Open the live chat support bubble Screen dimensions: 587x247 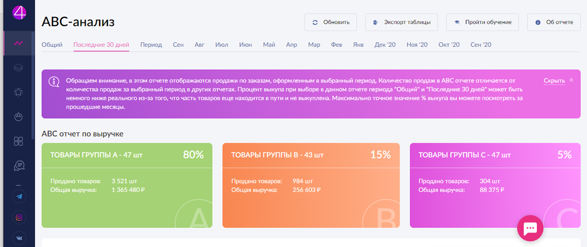[530, 228]
